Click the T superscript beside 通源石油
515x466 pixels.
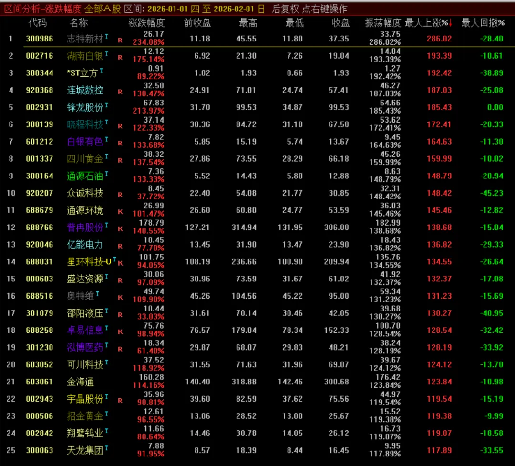pos(106,174)
